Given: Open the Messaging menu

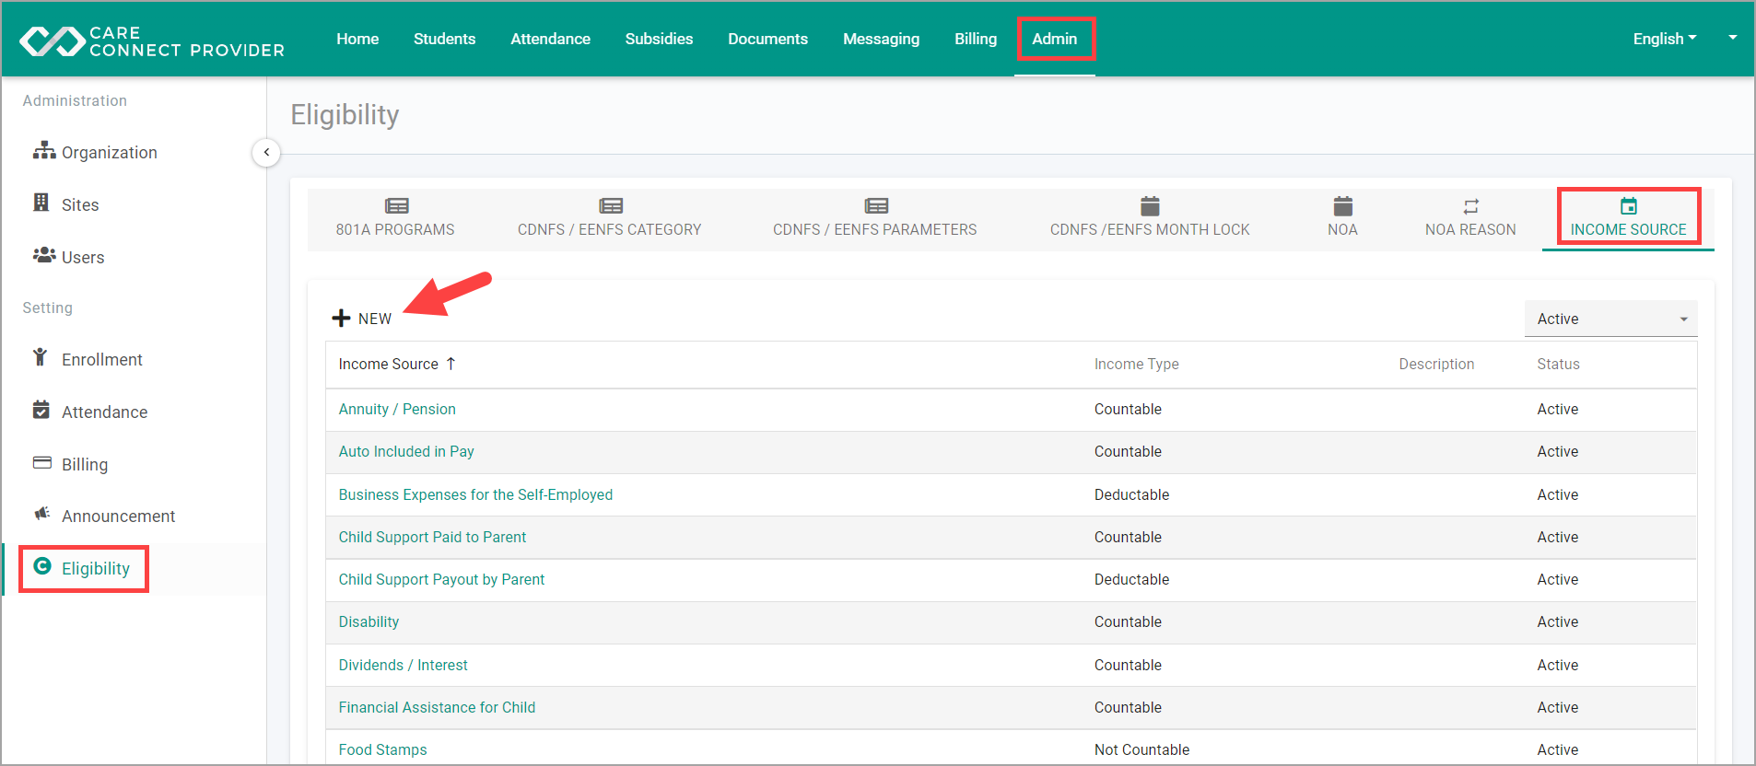Looking at the screenshot, I should (882, 39).
